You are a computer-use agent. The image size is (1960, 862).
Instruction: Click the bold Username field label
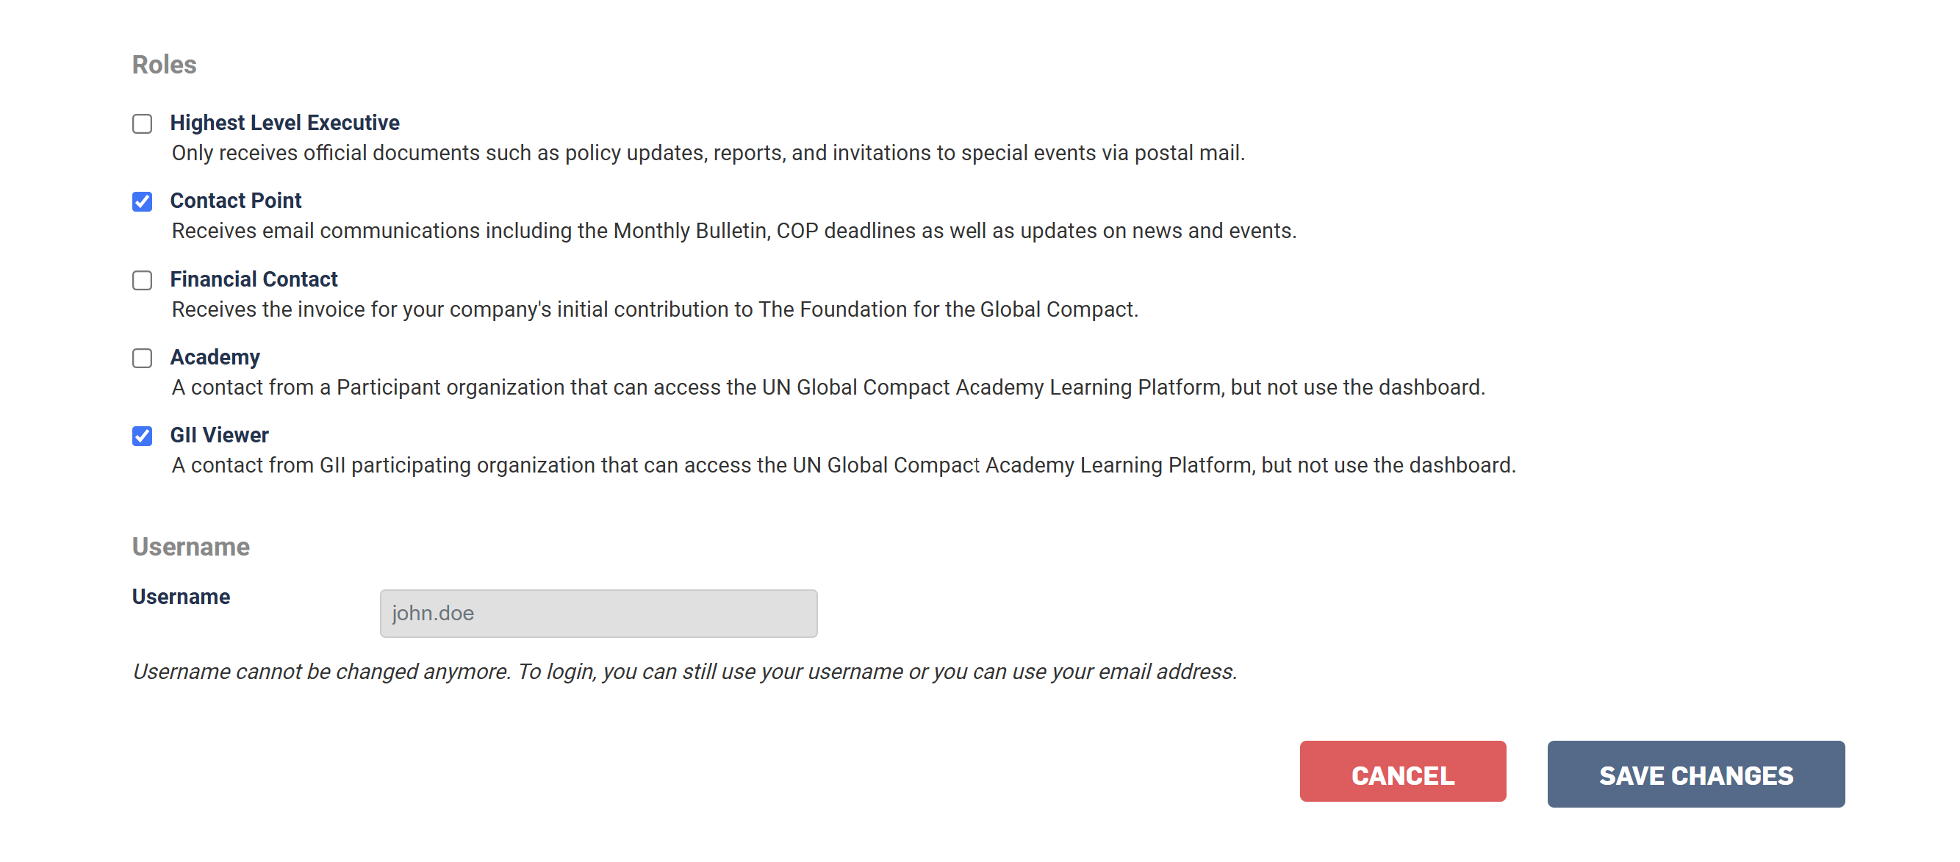[x=181, y=597]
